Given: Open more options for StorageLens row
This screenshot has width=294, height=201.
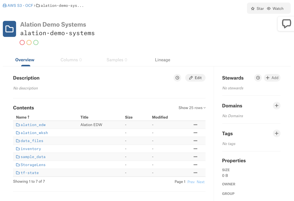Looking at the screenshot, I should (x=195, y=165).
